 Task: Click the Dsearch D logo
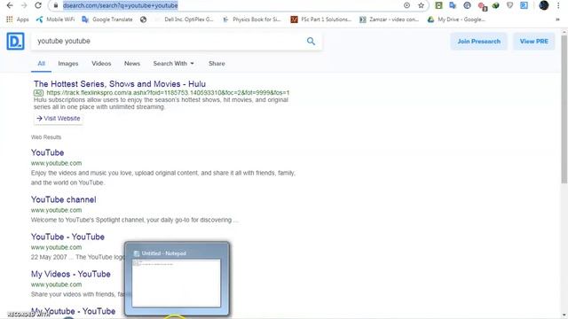(16, 42)
